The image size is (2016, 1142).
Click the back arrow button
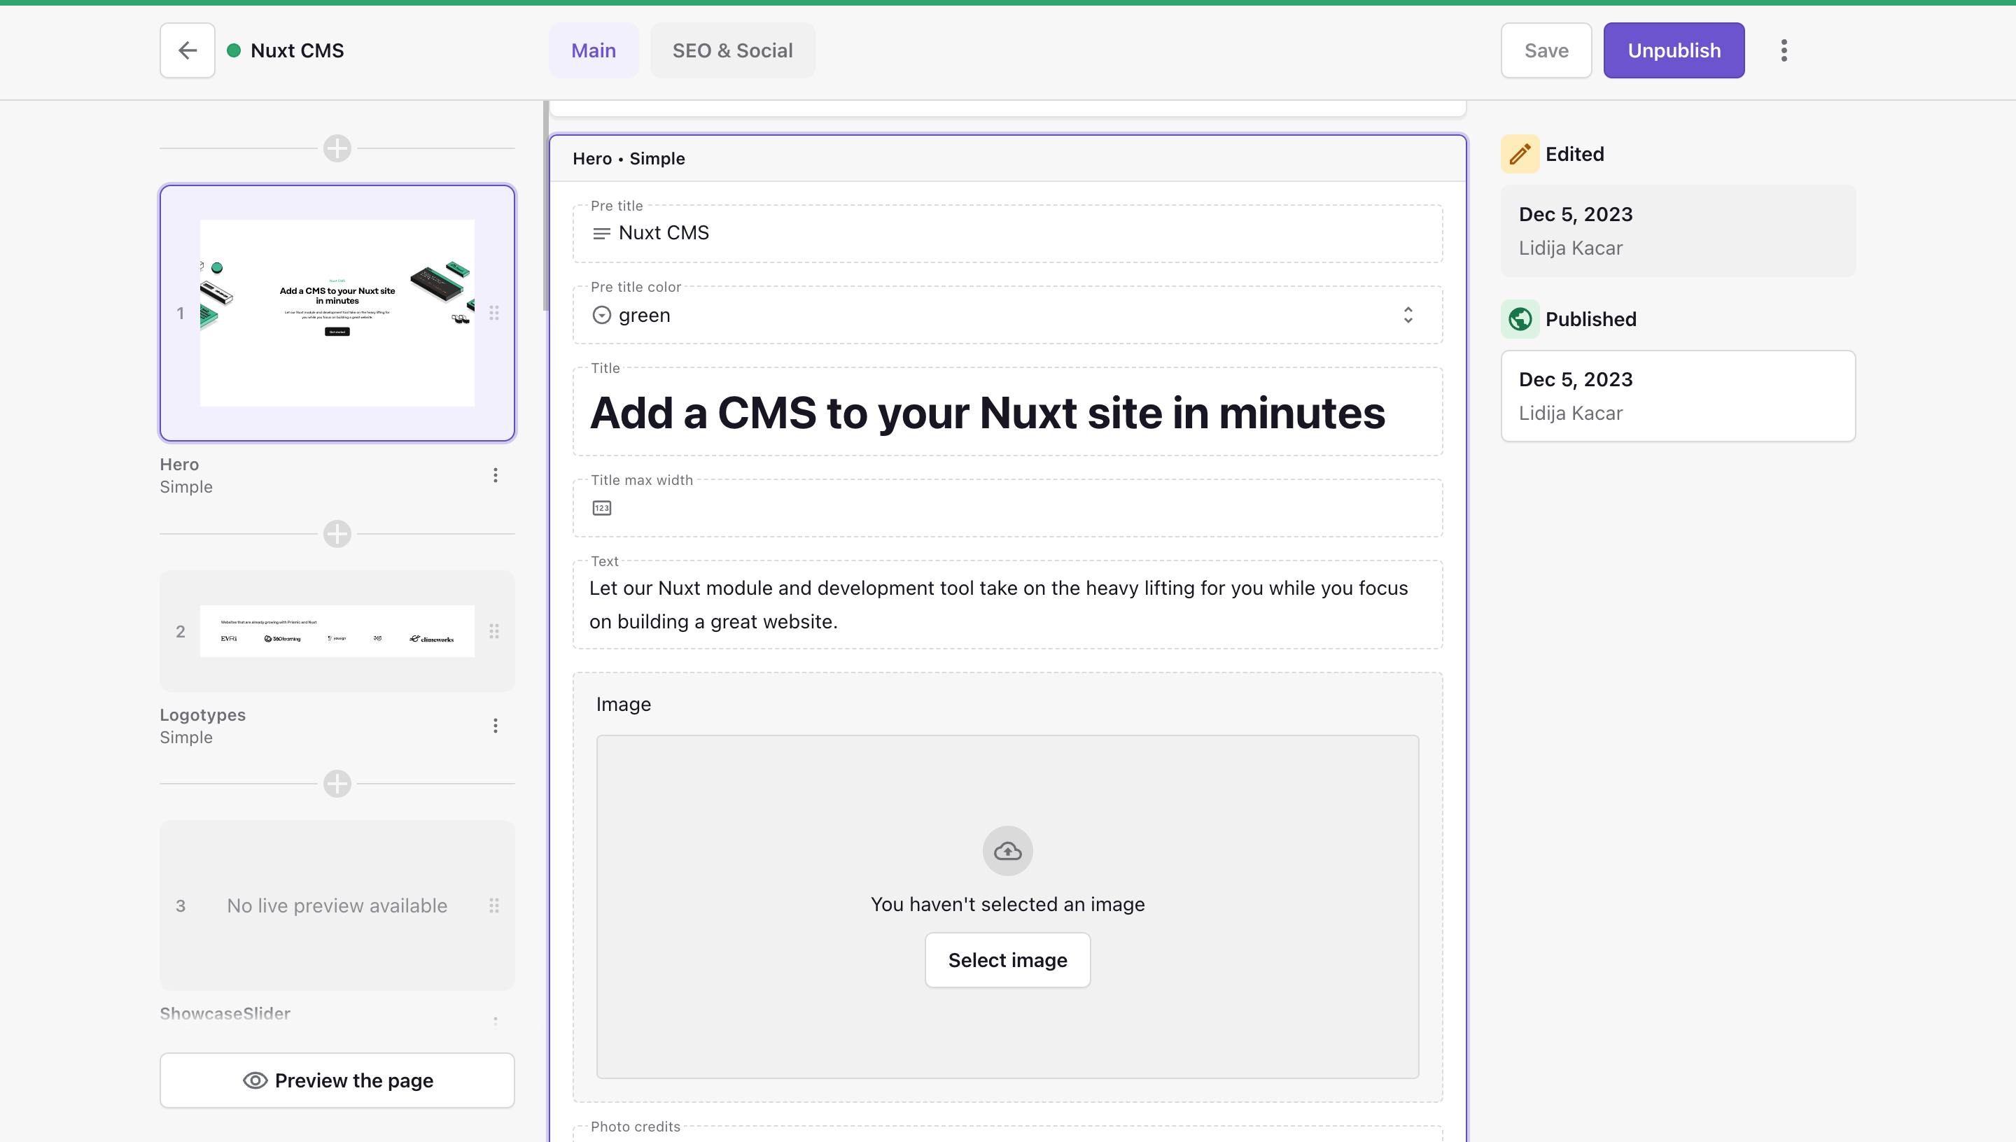[x=187, y=50]
